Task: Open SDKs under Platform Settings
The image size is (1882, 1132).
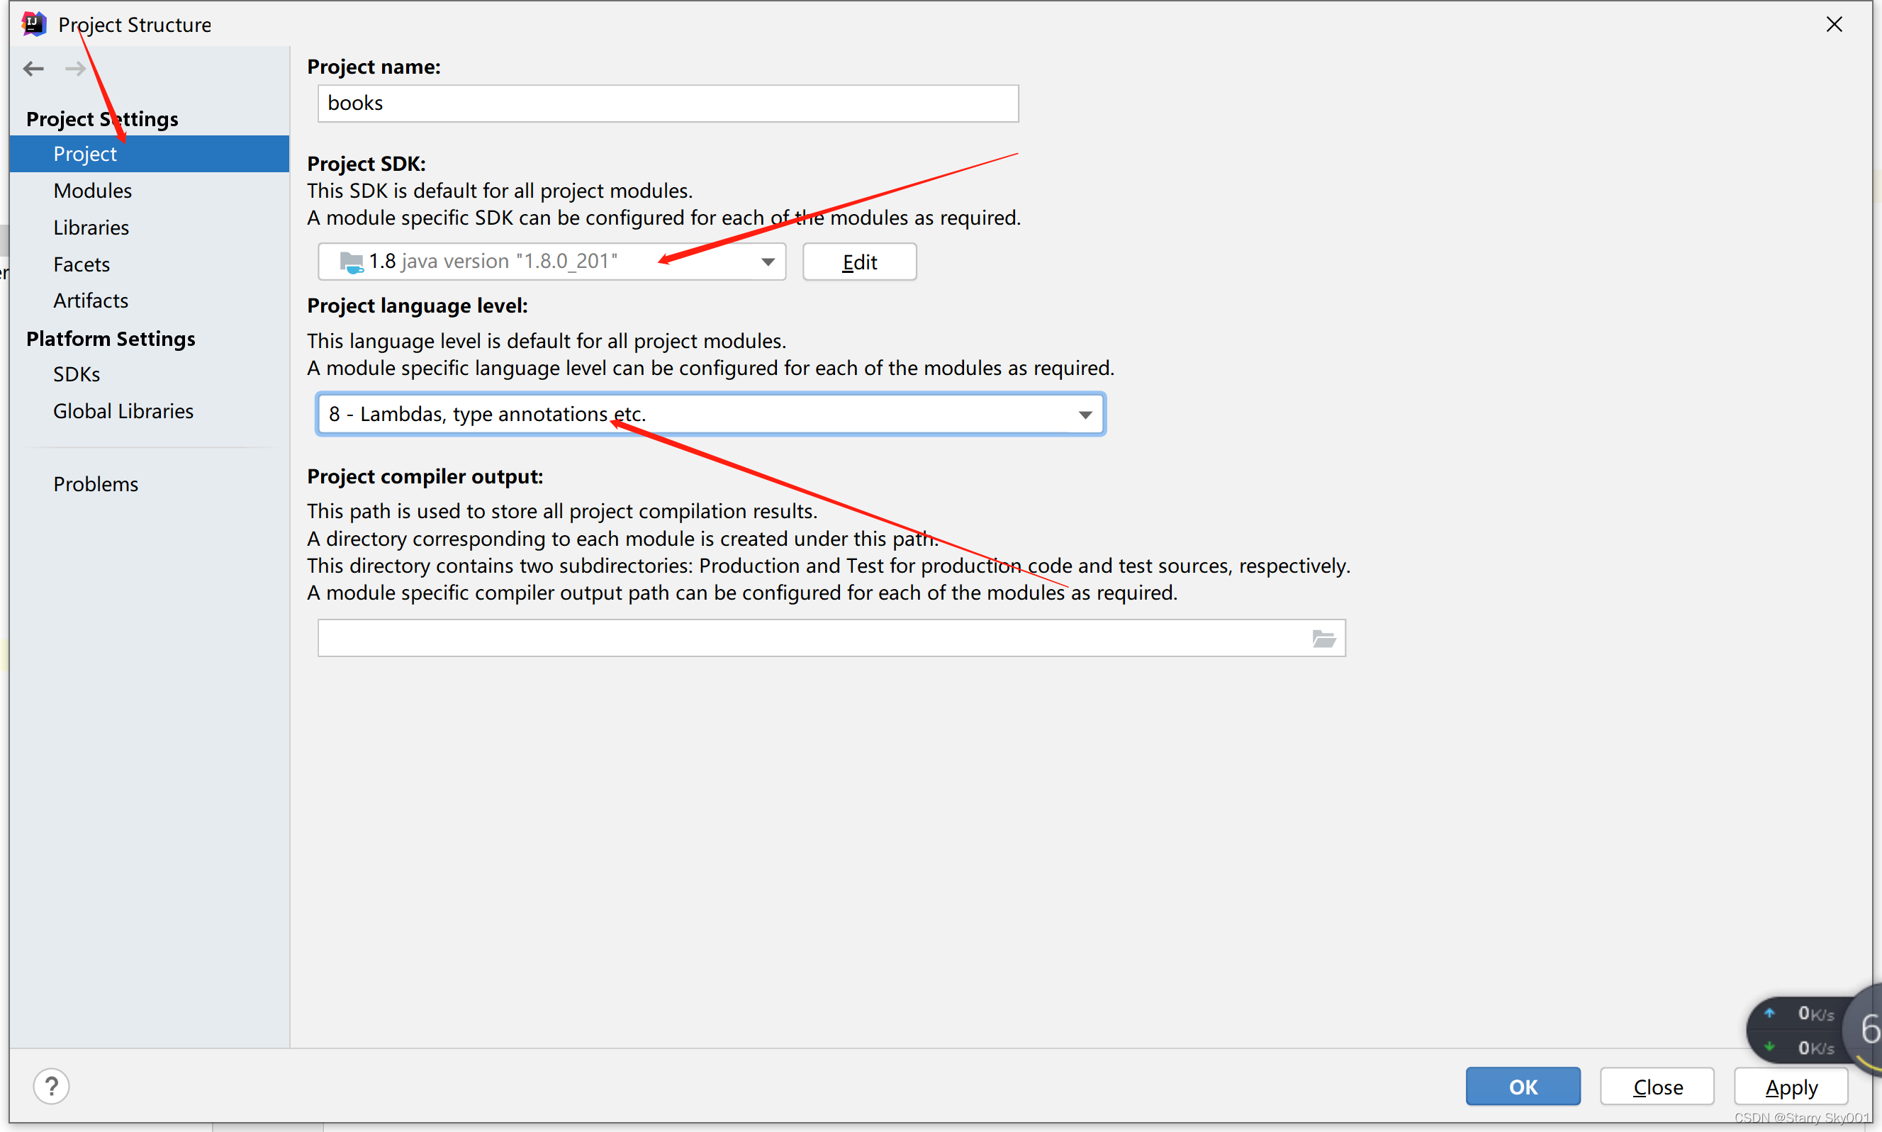Action: (77, 374)
